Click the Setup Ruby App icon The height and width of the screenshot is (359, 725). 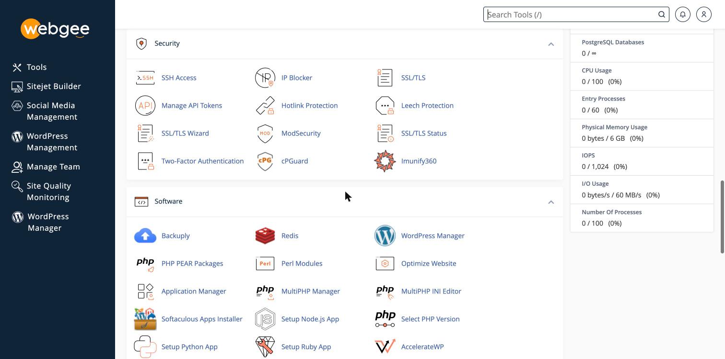pyautogui.click(x=265, y=347)
